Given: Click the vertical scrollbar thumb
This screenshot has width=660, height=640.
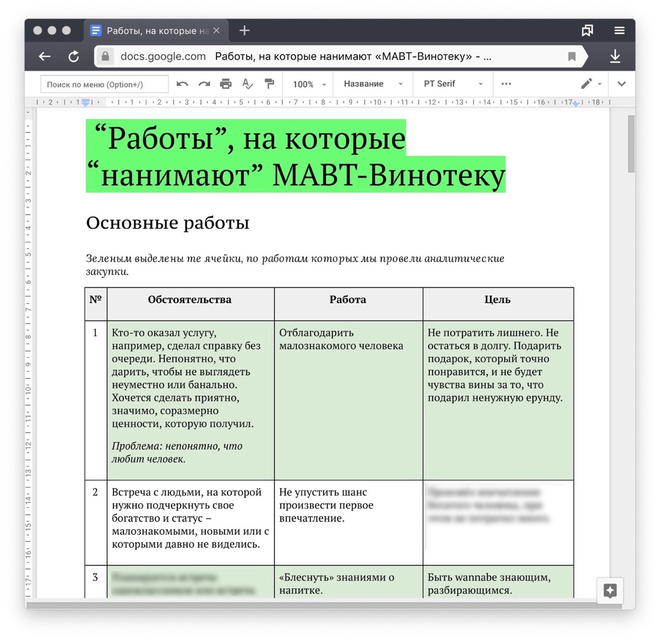Looking at the screenshot, I should click(631, 144).
